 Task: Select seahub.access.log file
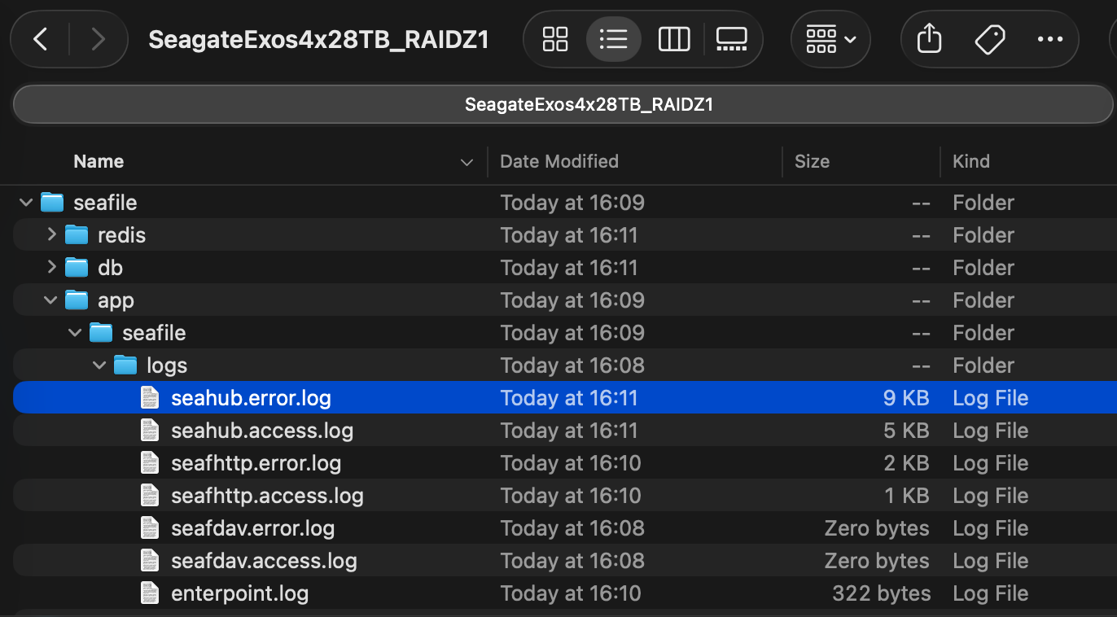pyautogui.click(x=261, y=431)
